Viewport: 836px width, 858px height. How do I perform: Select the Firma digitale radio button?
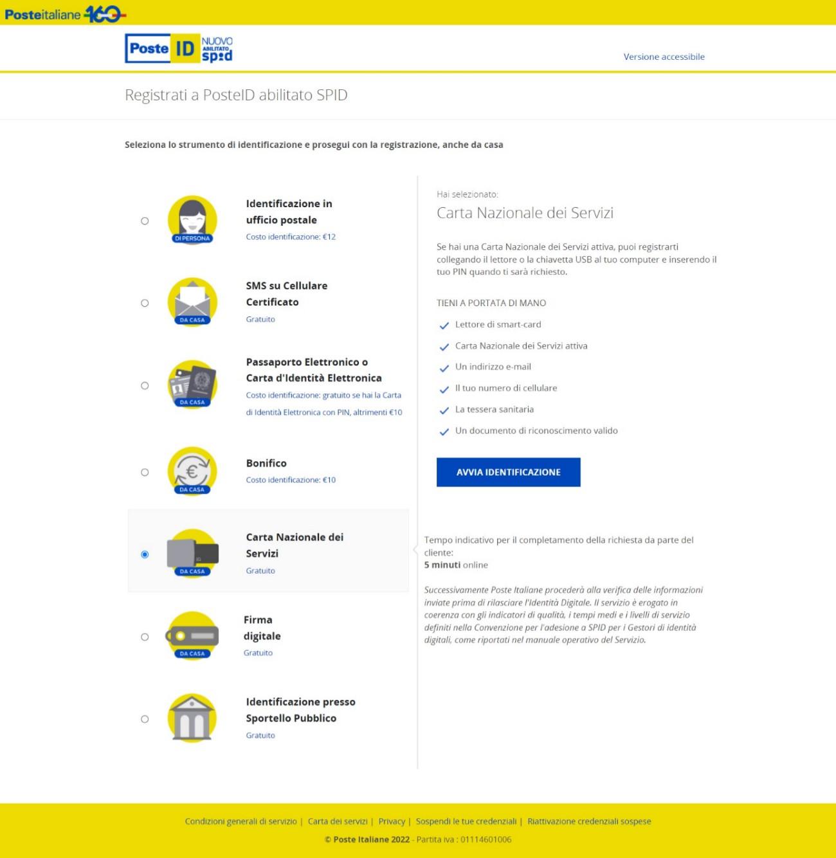(145, 637)
